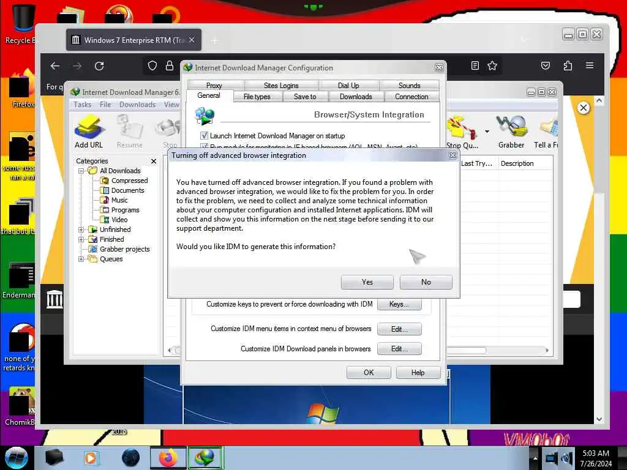Click Edit... for IDM context menu items
Image resolution: width=627 pixels, height=470 pixels.
(399, 329)
